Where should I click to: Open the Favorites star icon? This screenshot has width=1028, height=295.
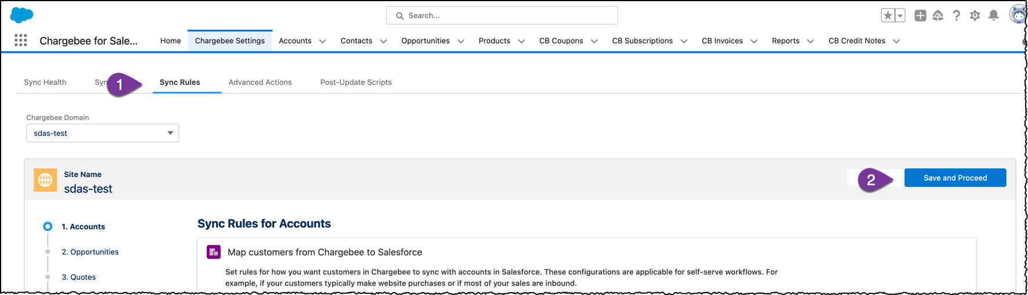click(x=888, y=16)
